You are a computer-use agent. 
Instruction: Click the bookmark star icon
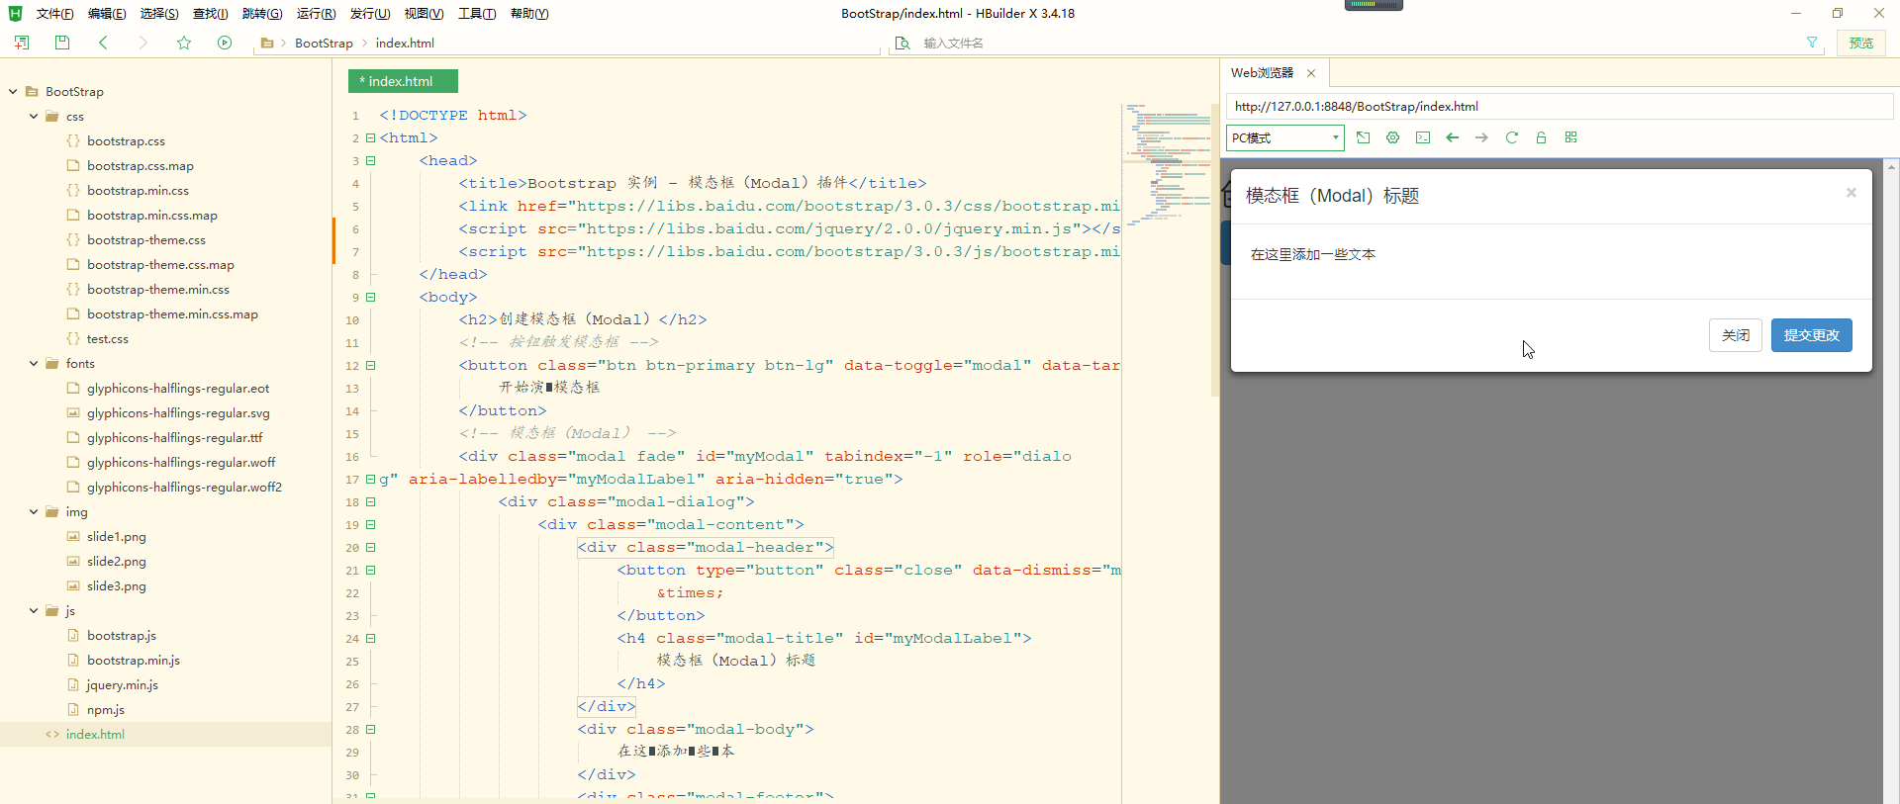(x=184, y=43)
